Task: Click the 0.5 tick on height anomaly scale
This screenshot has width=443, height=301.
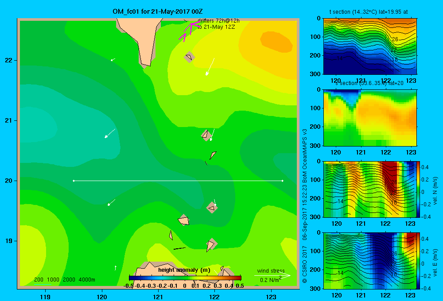Action: [x=240, y=286]
